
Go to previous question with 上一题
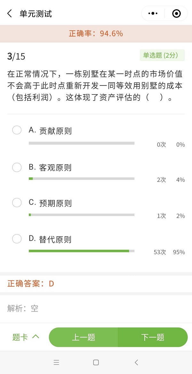(x=83, y=337)
